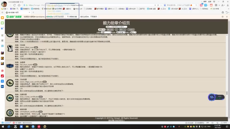Click the tag badge beside blue_crystal_certificate
Screen dimensions: 230x129
tap(41, 97)
